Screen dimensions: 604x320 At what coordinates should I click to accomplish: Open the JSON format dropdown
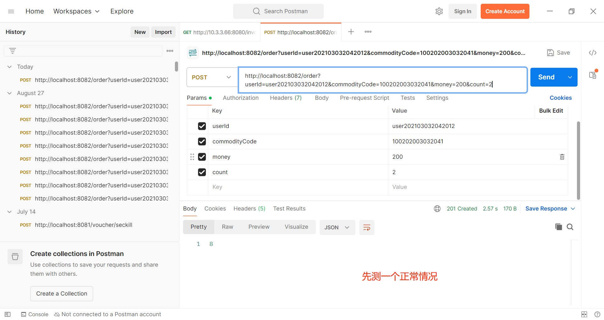337,227
